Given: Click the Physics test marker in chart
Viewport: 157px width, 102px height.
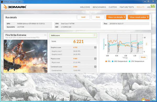Looking at the screenshot, I should point(132,48).
